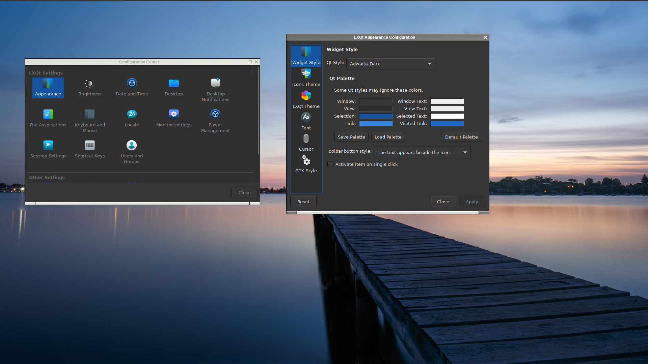The width and height of the screenshot is (648, 364).
Task: Pick the Visited Link color swatch
Action: [x=447, y=123]
